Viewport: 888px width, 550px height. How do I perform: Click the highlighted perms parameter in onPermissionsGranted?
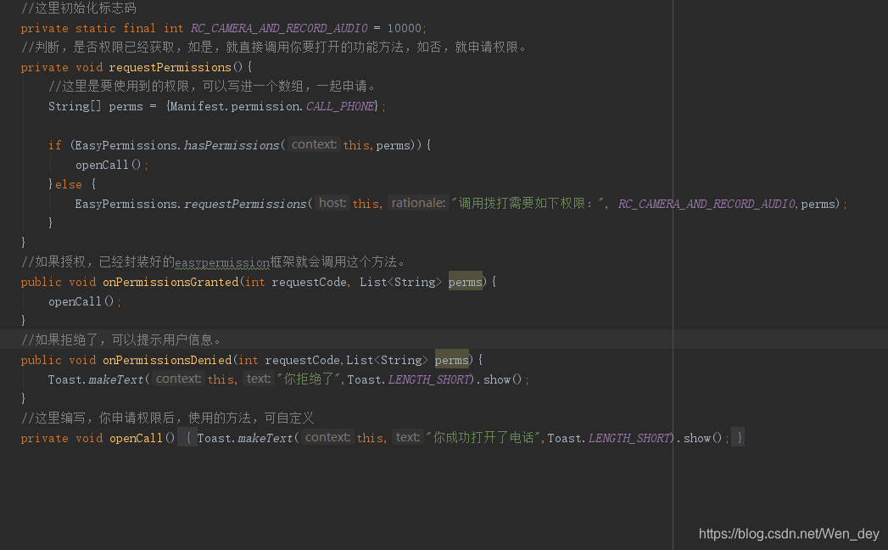[x=466, y=282]
